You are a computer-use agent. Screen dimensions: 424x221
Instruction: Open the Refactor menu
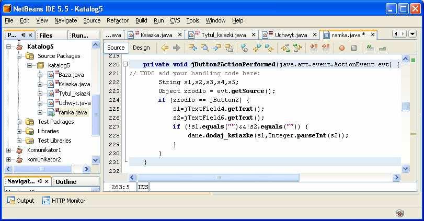click(118, 20)
